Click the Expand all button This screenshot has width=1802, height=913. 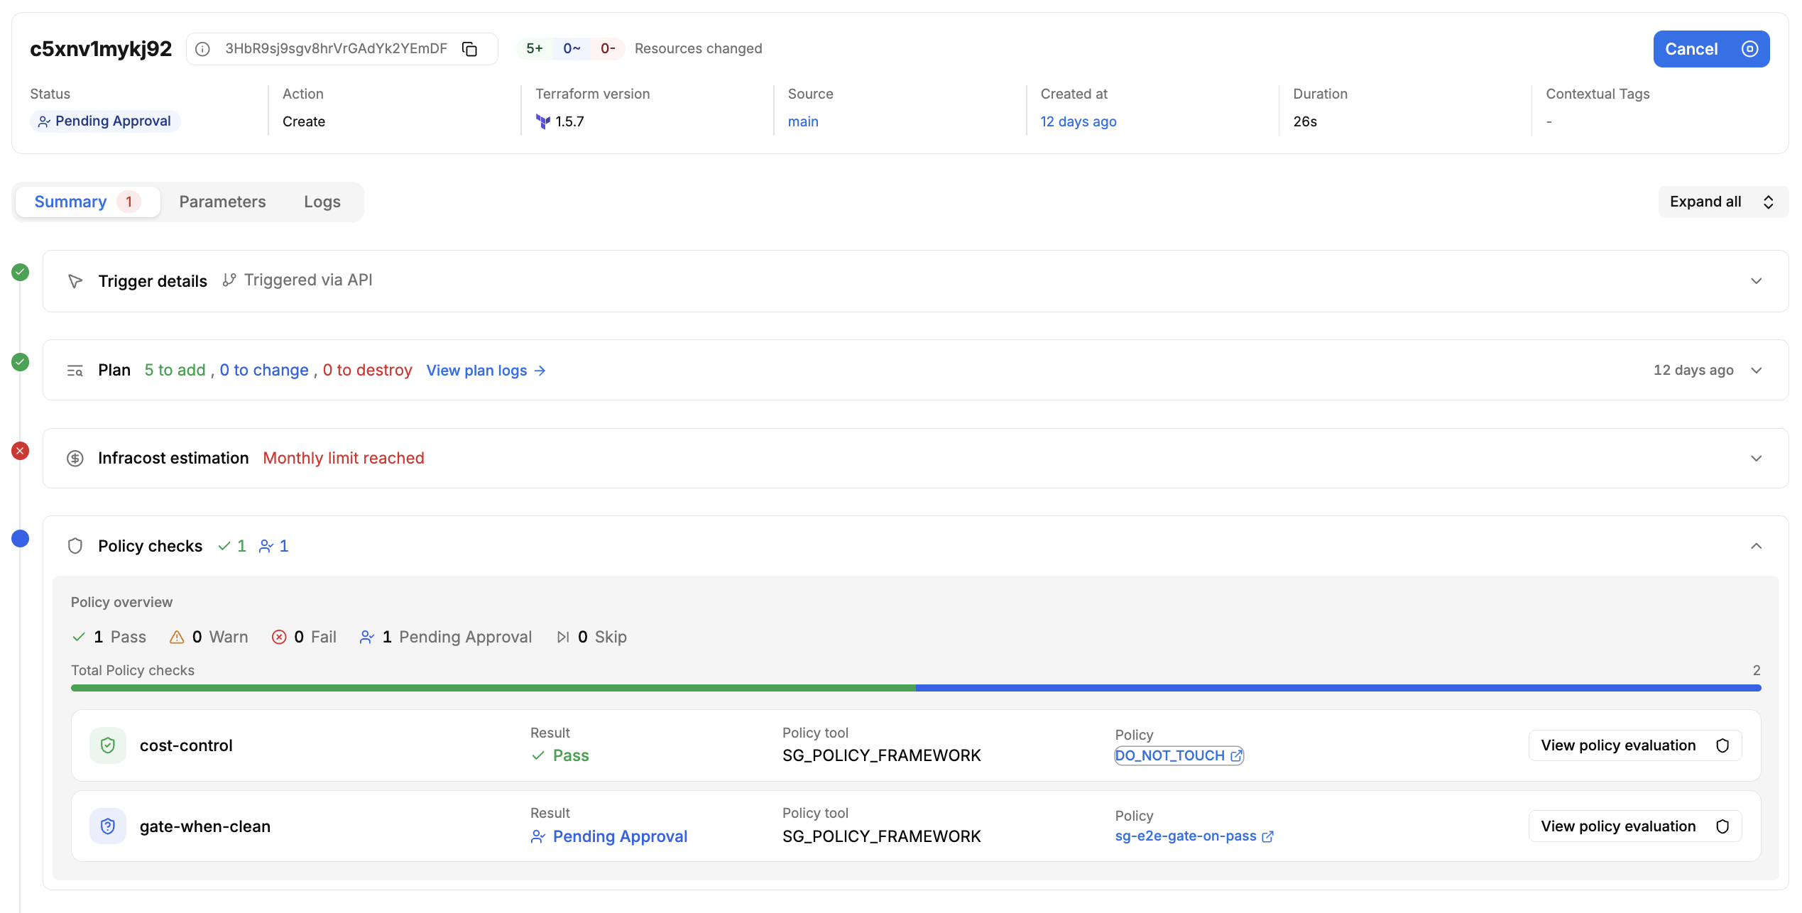click(x=1722, y=202)
